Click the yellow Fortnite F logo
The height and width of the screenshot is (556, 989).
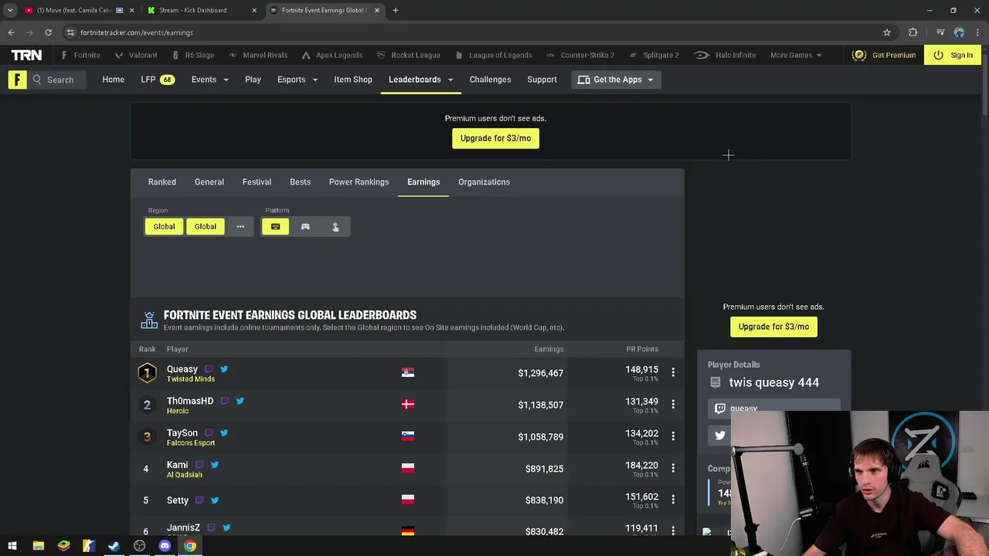tap(17, 80)
